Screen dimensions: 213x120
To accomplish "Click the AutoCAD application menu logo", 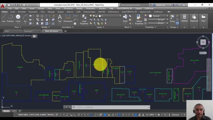I will coord(3,6).
